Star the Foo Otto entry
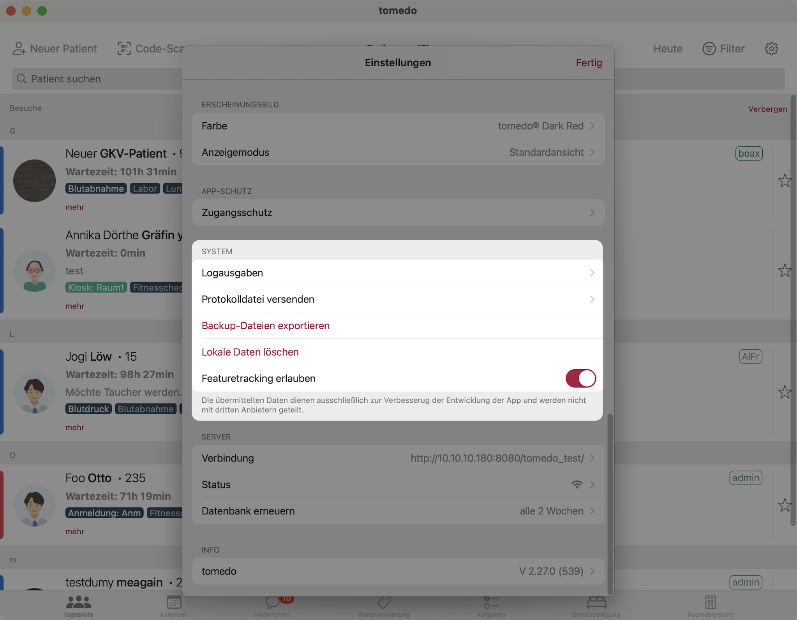Image resolution: width=797 pixels, height=620 pixels. click(785, 505)
